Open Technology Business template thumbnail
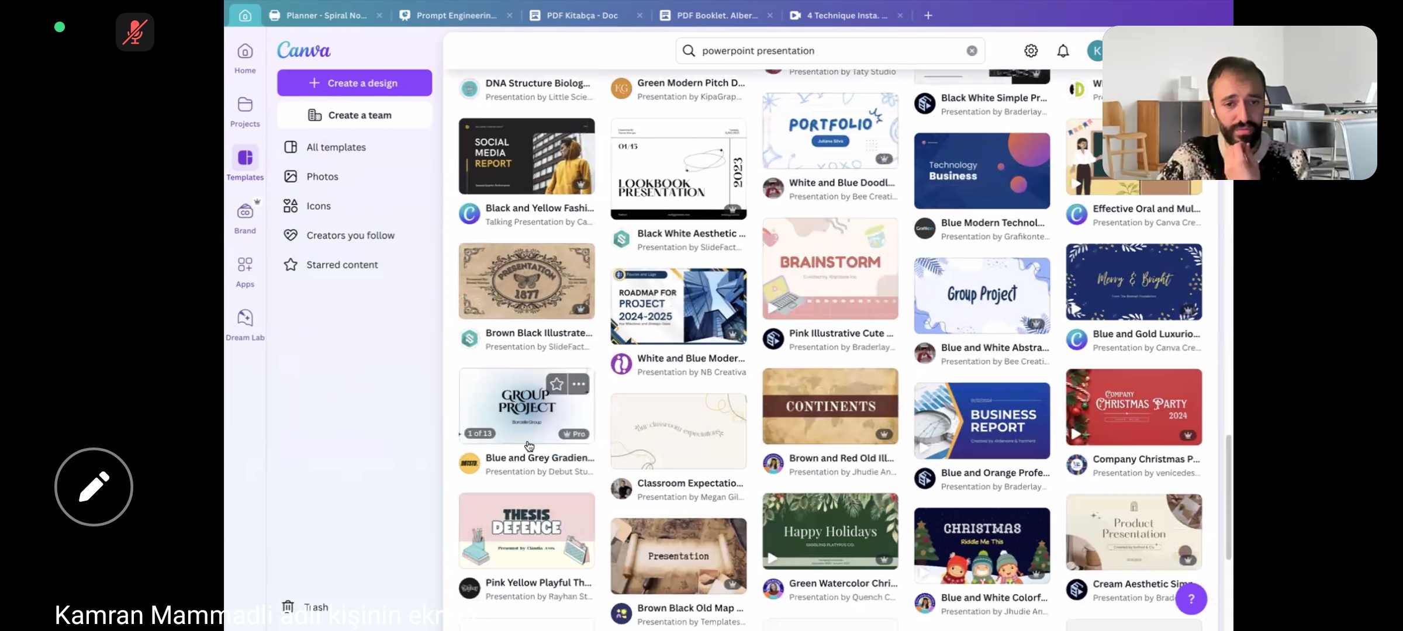 coord(982,171)
